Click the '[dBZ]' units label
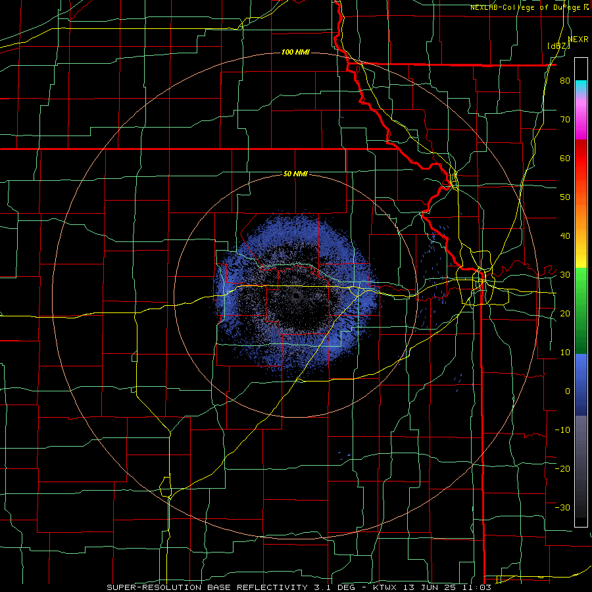Screen dimensions: 592x592 pos(558,46)
